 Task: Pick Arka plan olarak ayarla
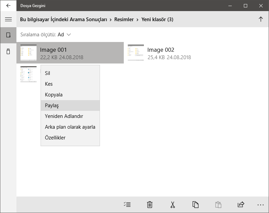coord(70,127)
